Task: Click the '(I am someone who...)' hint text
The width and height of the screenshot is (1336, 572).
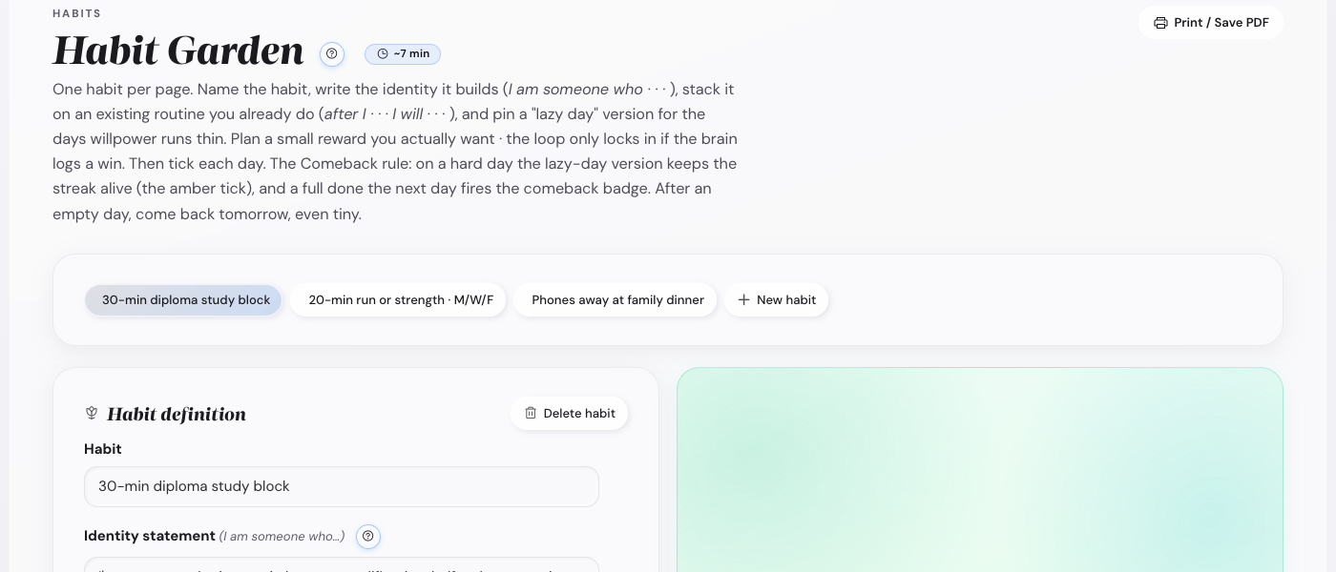Action: (x=282, y=537)
